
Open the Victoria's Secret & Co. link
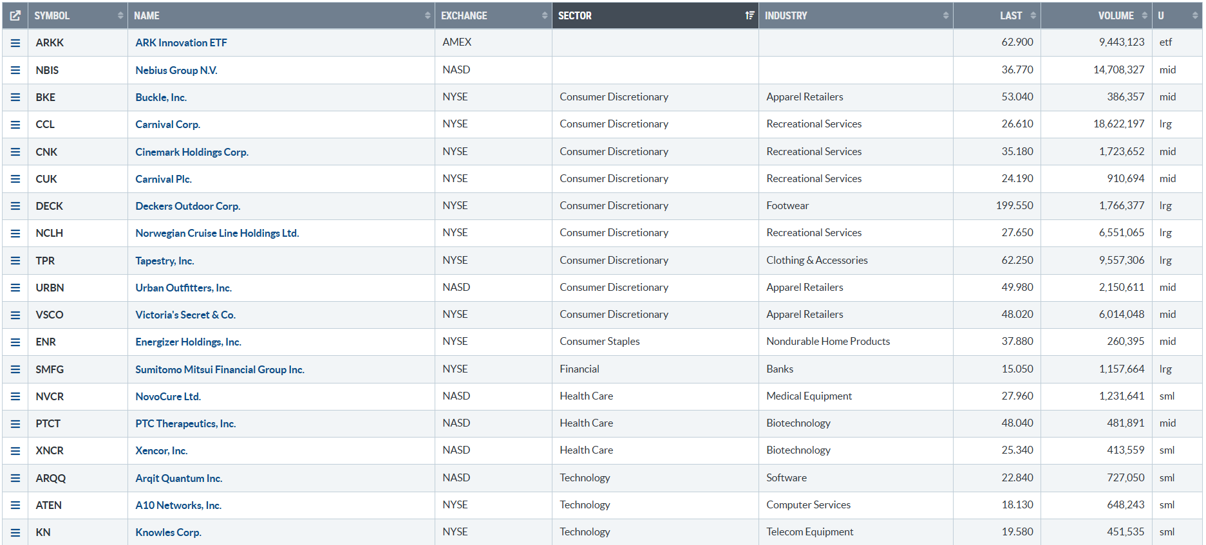pos(185,315)
